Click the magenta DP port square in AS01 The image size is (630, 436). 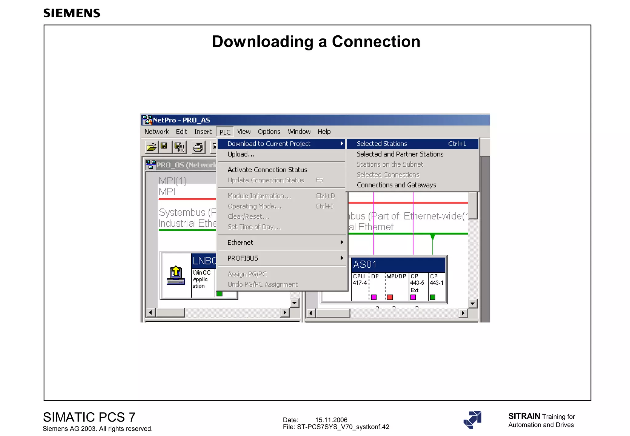coord(374,297)
